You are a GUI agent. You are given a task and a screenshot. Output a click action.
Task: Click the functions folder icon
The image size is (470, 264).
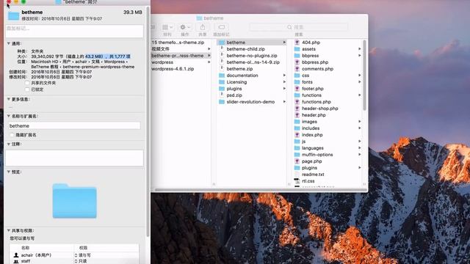[x=297, y=95]
